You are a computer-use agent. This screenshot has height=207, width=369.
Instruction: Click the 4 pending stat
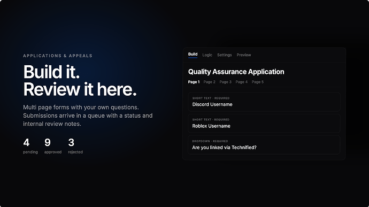pos(30,146)
